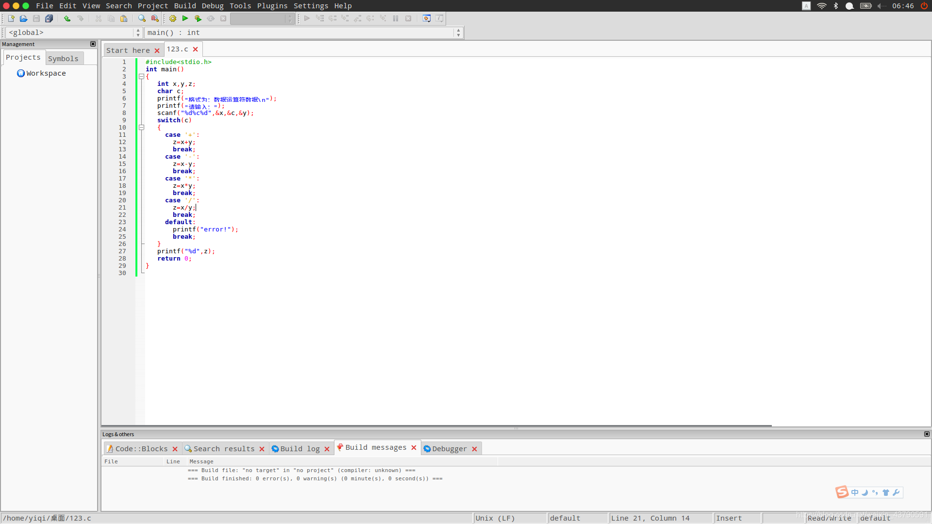Click the Save all files icon
This screenshot has height=524, width=932.
pos(49,18)
